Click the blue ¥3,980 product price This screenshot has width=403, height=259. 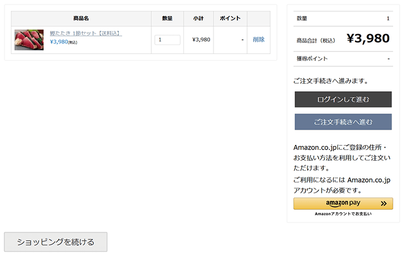coord(59,42)
